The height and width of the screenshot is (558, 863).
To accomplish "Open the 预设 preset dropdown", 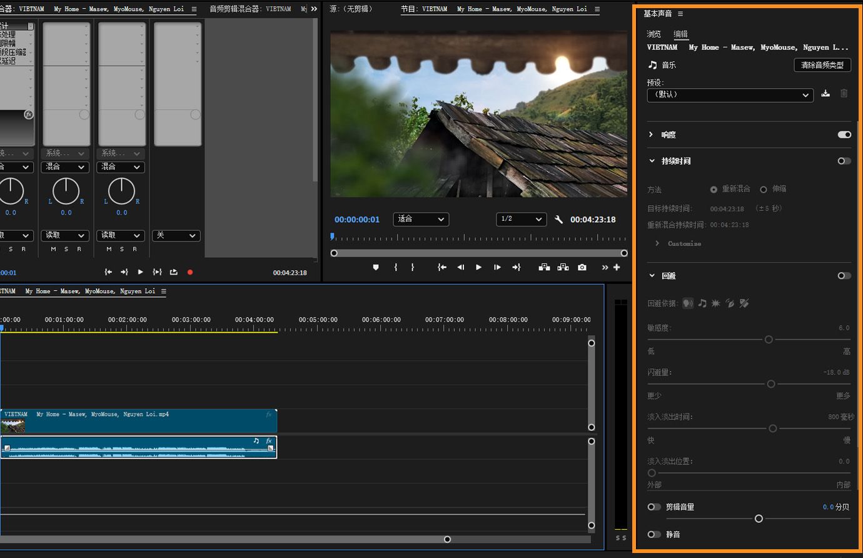I will point(729,95).
